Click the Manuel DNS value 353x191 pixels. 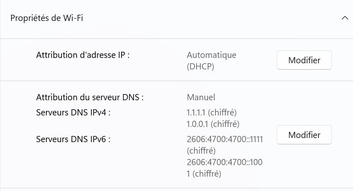[x=201, y=97]
